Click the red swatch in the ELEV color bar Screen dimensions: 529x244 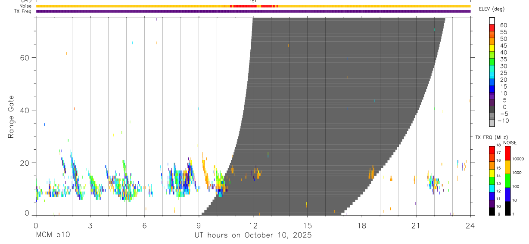tap(492, 27)
